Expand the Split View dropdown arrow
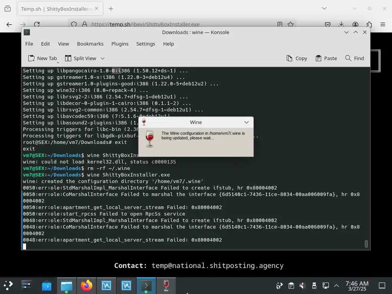392x294 pixels. 103,58
